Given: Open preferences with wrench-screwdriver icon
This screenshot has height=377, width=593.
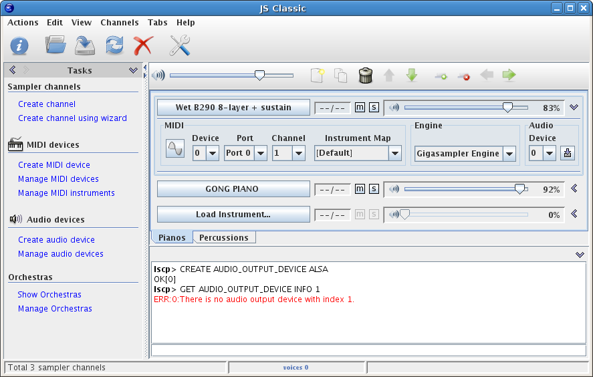Looking at the screenshot, I should [180, 45].
